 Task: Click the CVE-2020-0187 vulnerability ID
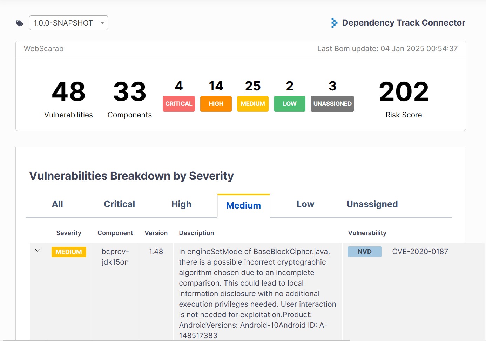pos(420,252)
